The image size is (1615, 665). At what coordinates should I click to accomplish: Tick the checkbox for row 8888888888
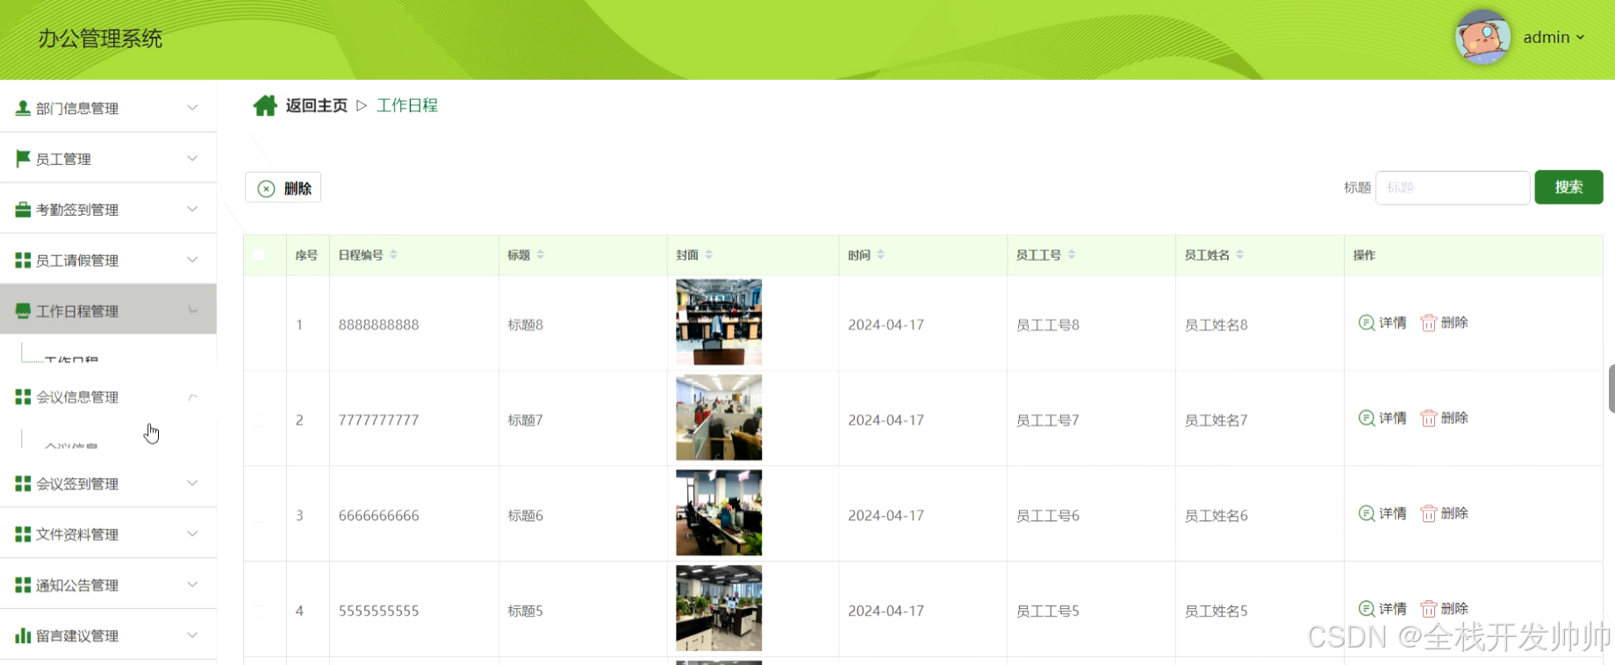tap(259, 325)
